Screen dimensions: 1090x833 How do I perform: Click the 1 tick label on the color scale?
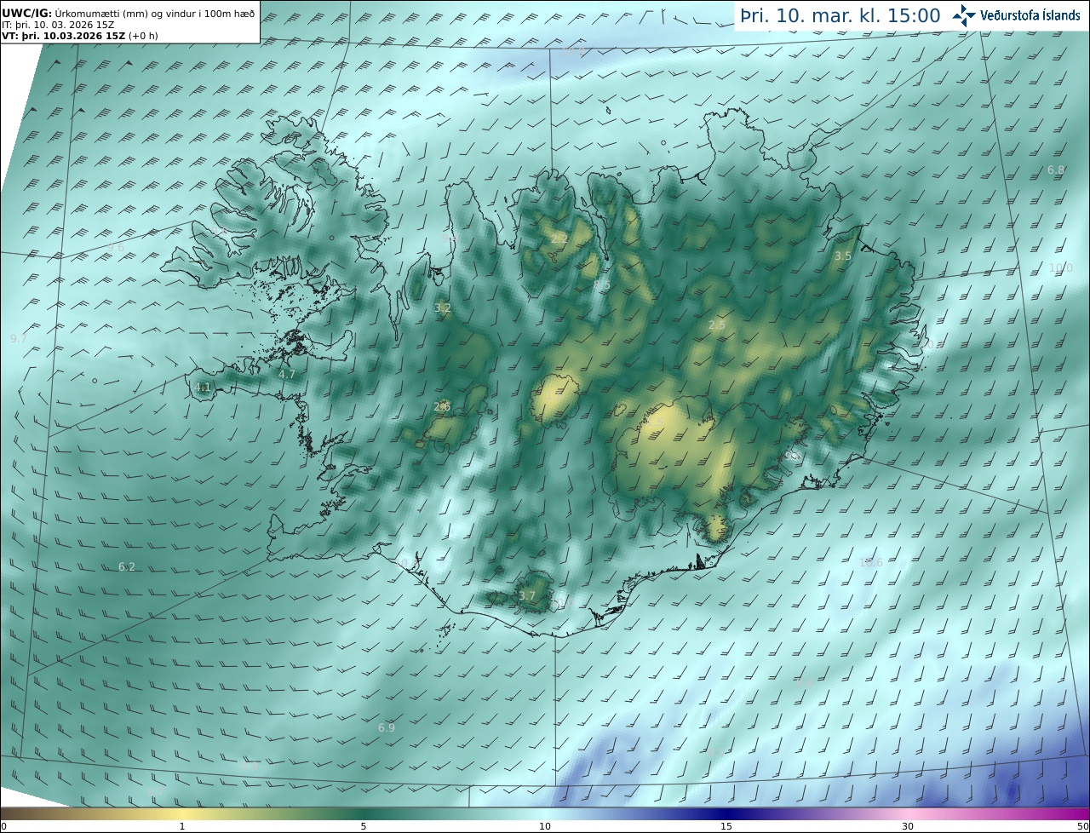coord(182,826)
